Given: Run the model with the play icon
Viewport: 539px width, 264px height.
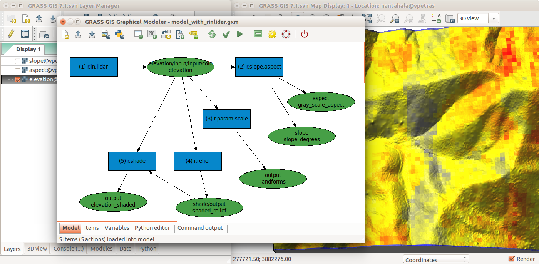Looking at the screenshot, I should 240,34.
